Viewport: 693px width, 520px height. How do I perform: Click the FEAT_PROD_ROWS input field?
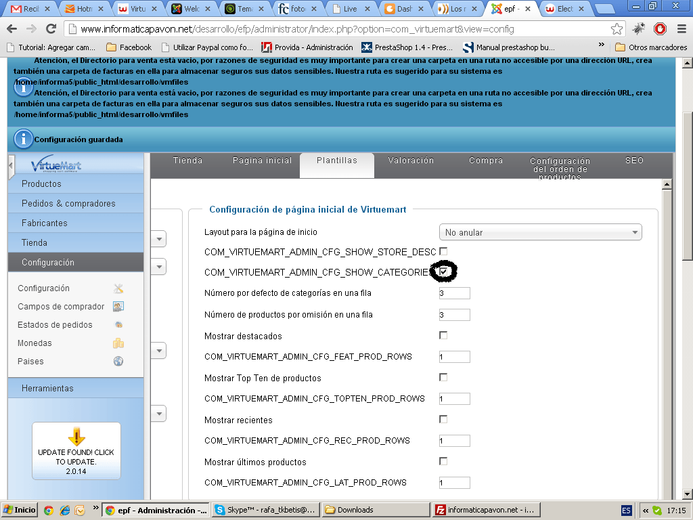click(x=454, y=357)
